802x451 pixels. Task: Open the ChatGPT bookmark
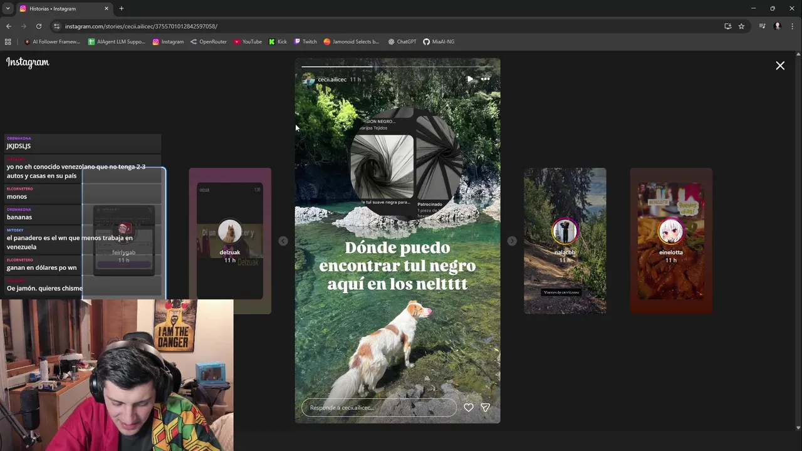pyautogui.click(x=402, y=42)
